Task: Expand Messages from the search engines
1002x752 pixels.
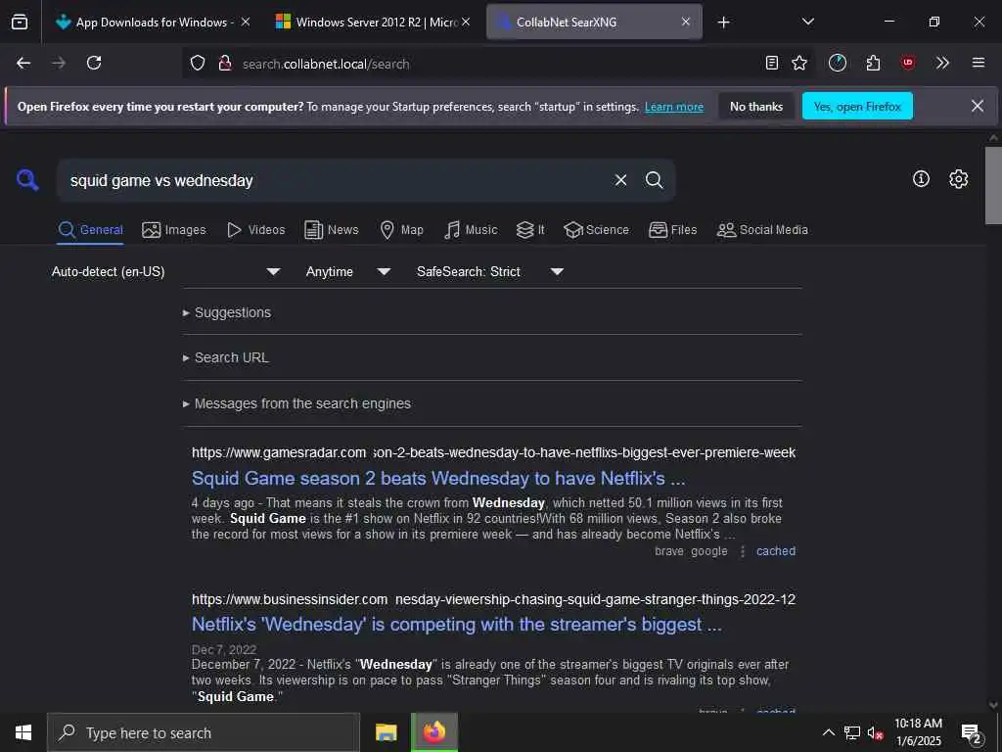Action: (x=297, y=404)
